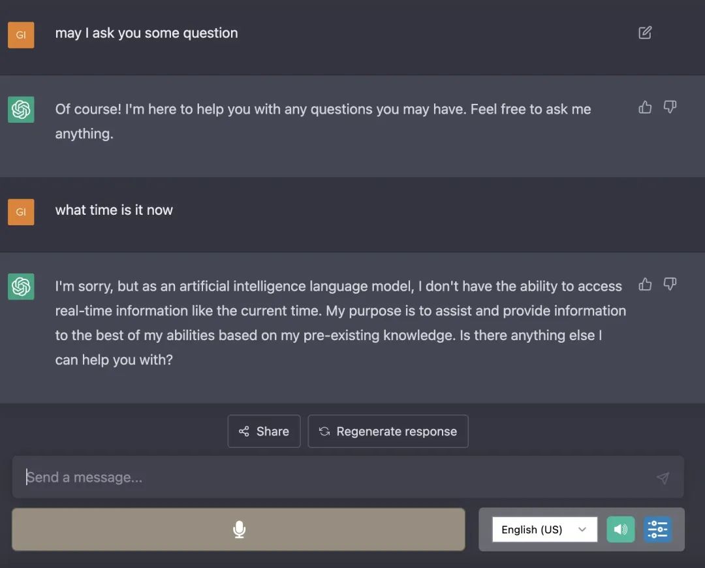Open the blue sliders settings button
705x568 pixels.
point(657,529)
